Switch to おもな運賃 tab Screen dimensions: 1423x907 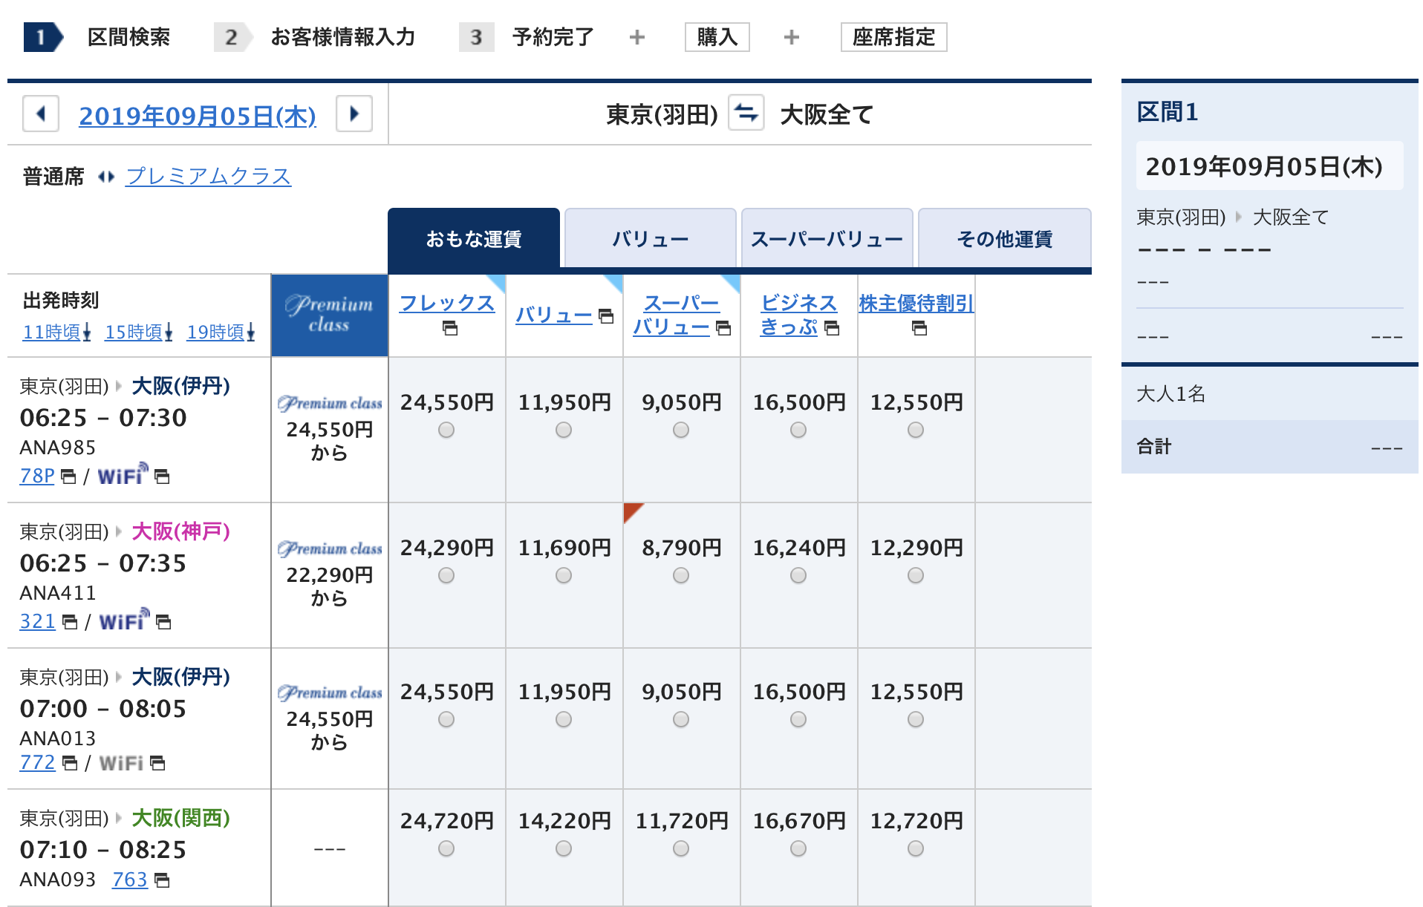click(x=474, y=239)
